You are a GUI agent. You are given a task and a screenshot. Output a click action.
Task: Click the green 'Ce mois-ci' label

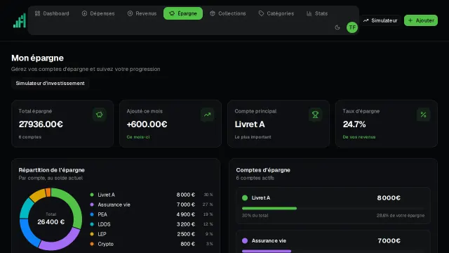pos(138,137)
